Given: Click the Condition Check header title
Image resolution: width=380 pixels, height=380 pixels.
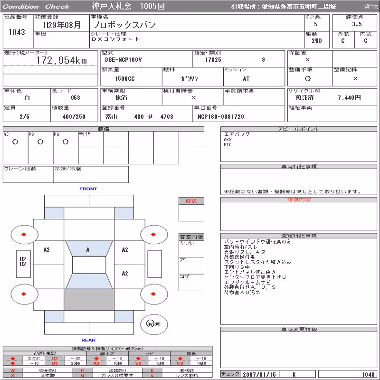Looking at the screenshot, I should pyautogui.click(x=36, y=7).
